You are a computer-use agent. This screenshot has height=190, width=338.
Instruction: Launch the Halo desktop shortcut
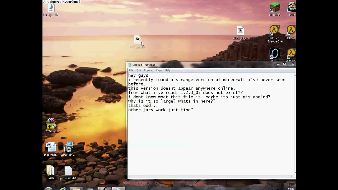pos(292,8)
